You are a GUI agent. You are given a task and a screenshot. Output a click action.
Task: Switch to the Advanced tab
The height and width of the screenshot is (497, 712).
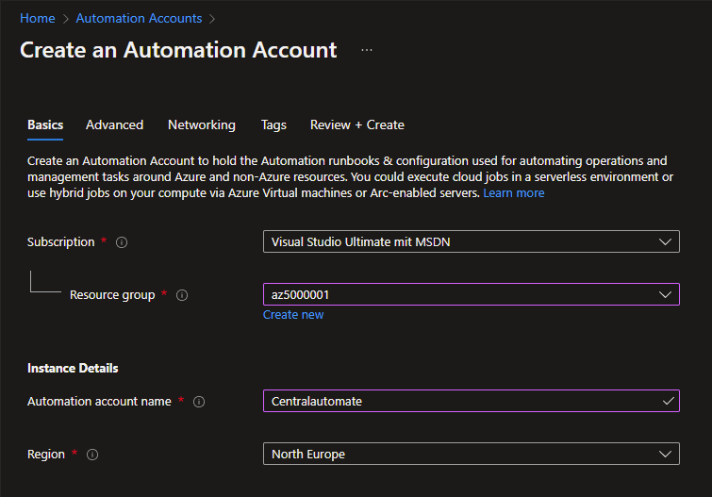pyautogui.click(x=114, y=124)
